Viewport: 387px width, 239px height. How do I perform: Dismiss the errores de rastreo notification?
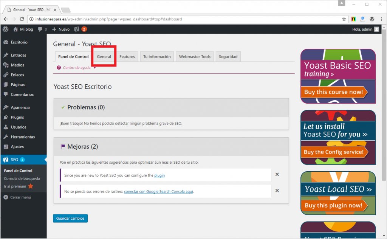pyautogui.click(x=277, y=191)
